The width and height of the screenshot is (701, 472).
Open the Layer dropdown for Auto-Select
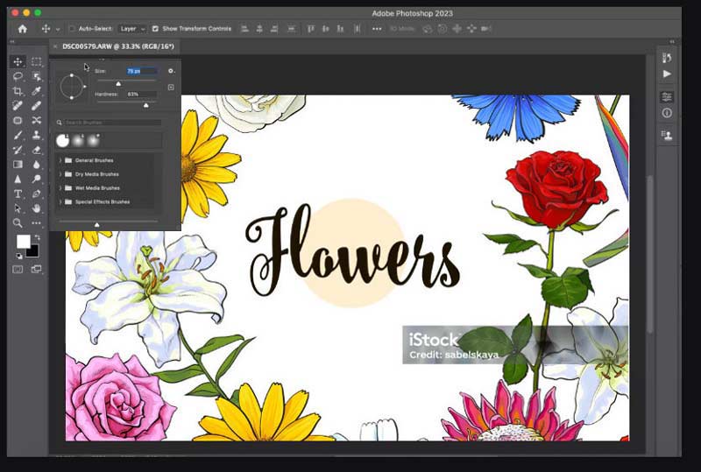pyautogui.click(x=132, y=29)
